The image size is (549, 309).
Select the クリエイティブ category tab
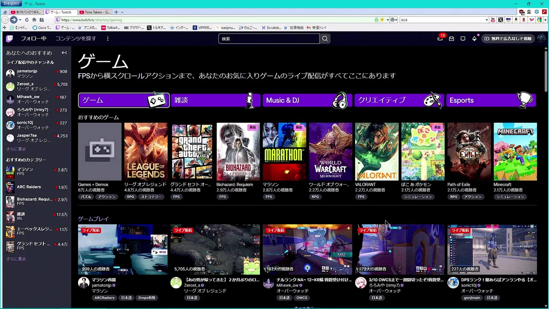tap(399, 100)
